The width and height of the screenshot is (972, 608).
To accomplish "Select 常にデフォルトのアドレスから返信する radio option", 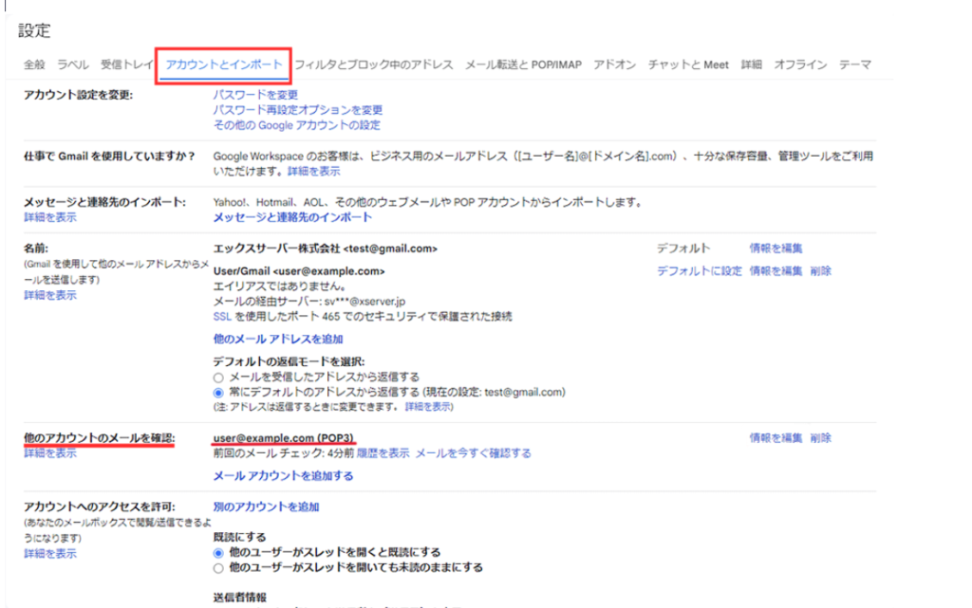I will [219, 392].
